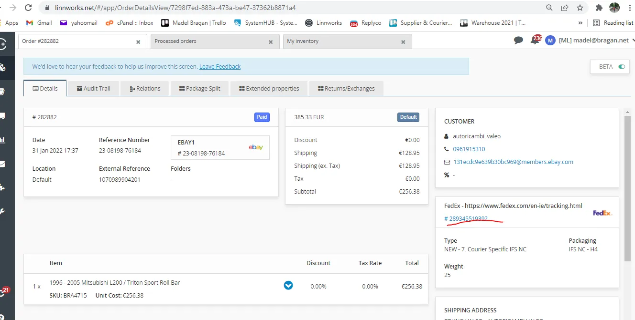
Task: Click the SKU BRA4715 text
Action: pos(68,295)
